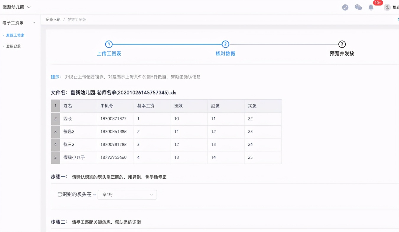The height and width of the screenshot is (232, 399).
Task: Open the header row selector dropdown 第1行
Action: [x=127, y=195]
